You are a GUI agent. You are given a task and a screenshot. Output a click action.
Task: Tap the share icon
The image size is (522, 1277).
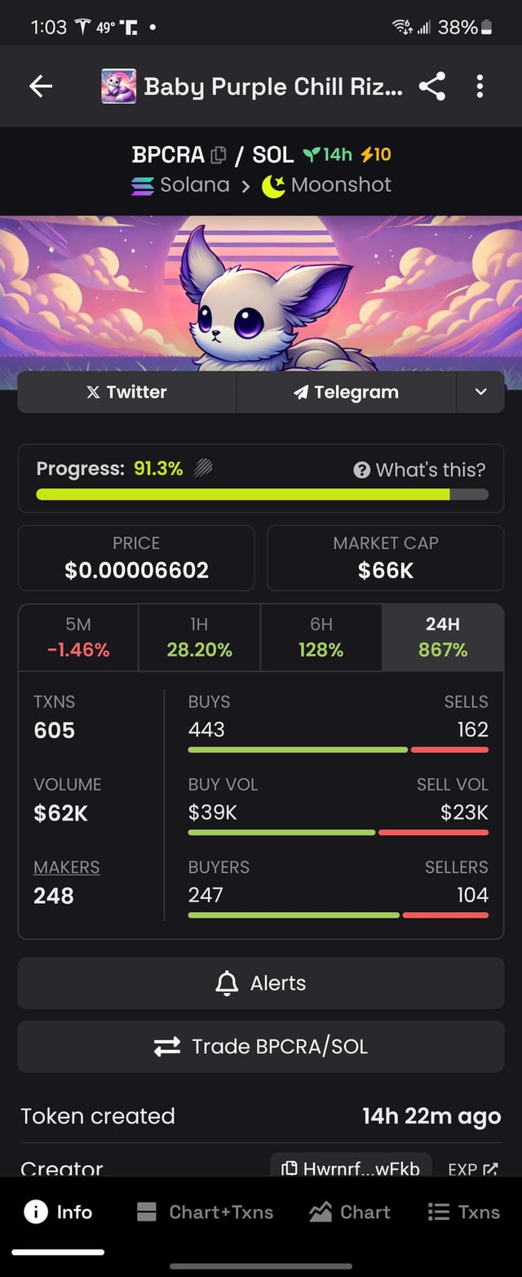(x=431, y=87)
